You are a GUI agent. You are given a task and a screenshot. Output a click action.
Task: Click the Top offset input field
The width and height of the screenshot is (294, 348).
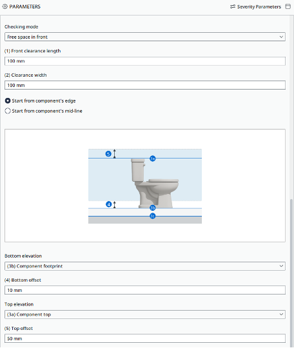[x=145, y=339]
